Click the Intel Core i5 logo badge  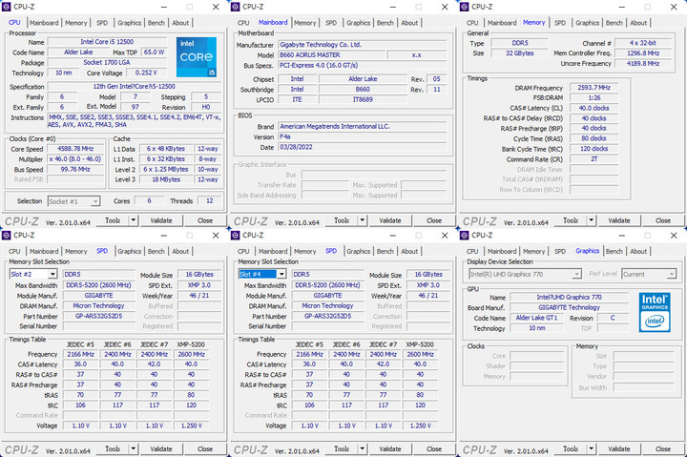click(197, 57)
